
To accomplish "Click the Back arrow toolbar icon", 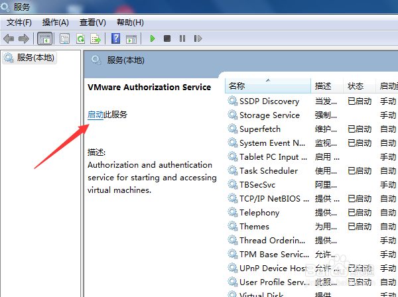I will click(x=9, y=38).
